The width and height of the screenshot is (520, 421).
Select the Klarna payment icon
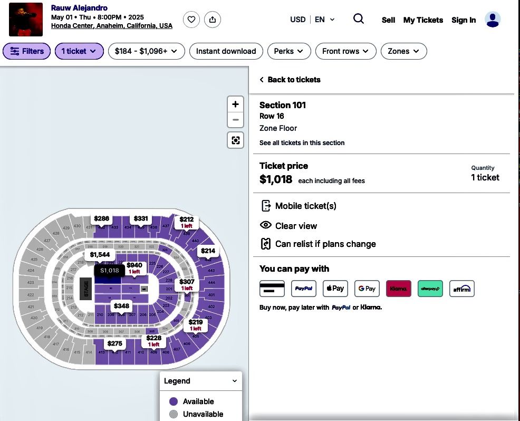coord(399,289)
